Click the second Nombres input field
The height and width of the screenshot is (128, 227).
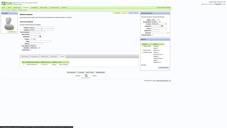(48, 28)
